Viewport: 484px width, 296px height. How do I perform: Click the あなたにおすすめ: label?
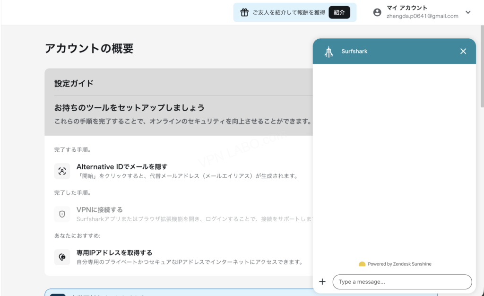tap(78, 236)
